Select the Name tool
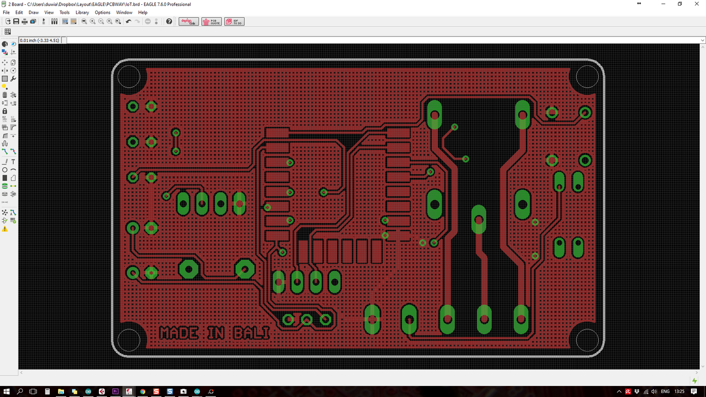Image resolution: width=706 pixels, height=397 pixels. [5, 119]
